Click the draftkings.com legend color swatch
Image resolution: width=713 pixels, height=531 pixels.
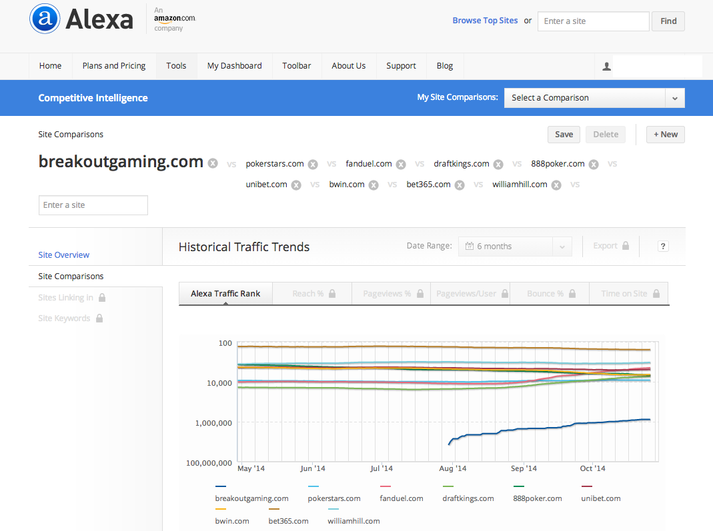[448, 486]
